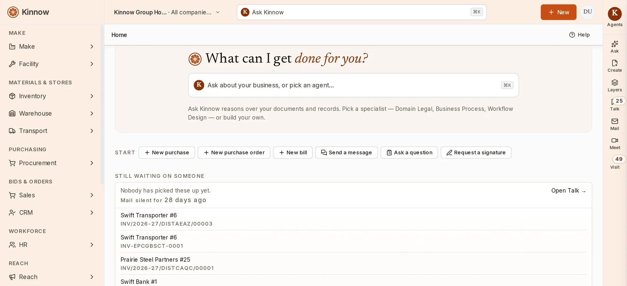The width and height of the screenshot is (627, 286).
Task: Click the Warehouse building icon
Action: point(12,113)
